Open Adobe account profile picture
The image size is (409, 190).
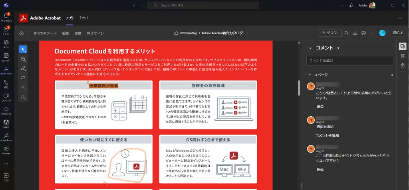372,5
